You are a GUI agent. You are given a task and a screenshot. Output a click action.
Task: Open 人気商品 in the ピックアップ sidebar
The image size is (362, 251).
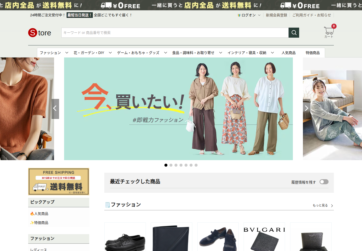[41, 214]
